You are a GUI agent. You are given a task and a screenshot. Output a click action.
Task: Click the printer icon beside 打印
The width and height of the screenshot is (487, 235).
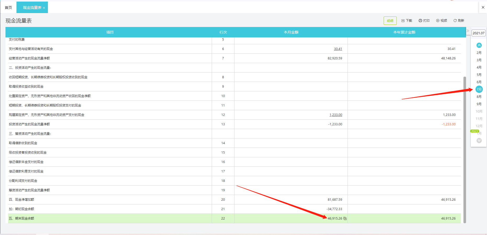coord(420,20)
